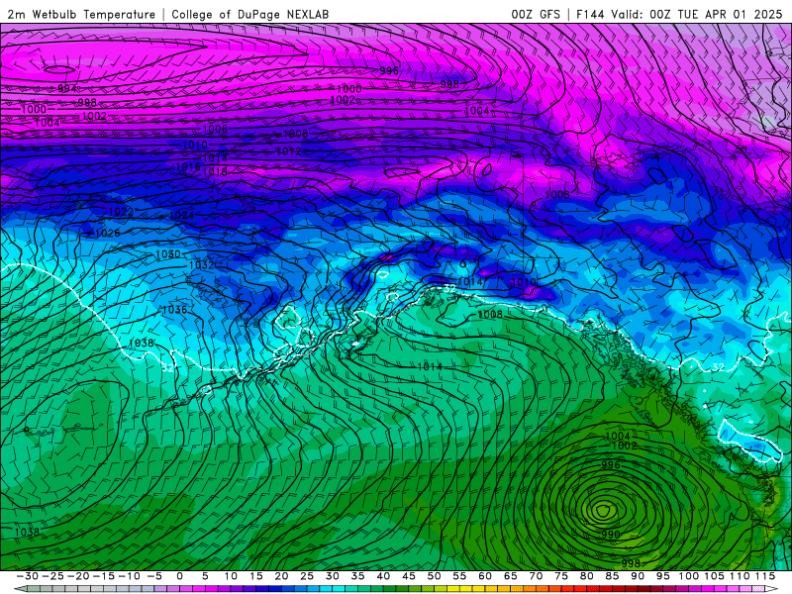Click the 1030 isobar label

(168, 254)
